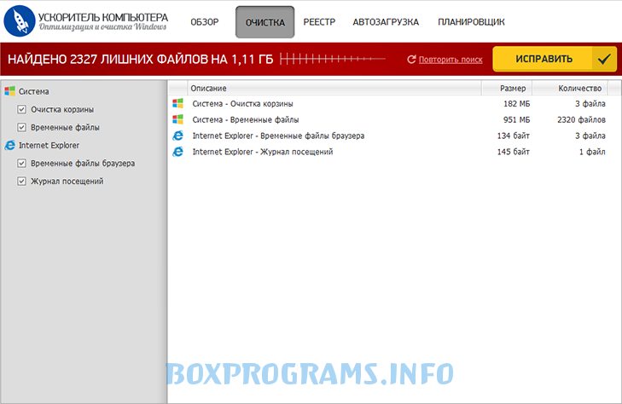Click IE icon in Временные файлы браузера row
Screen dimensions: 622x404
177,136
